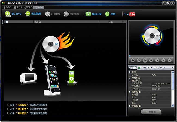Open Options (选项) gear icon
Screen dimensions: 177x122
click(107, 14)
